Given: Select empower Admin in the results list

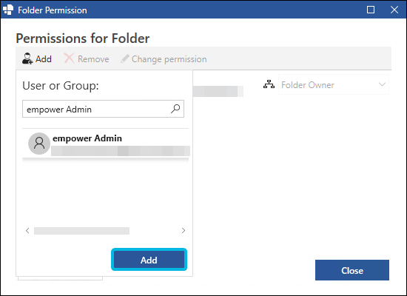Looking at the screenshot, I should [x=106, y=144].
